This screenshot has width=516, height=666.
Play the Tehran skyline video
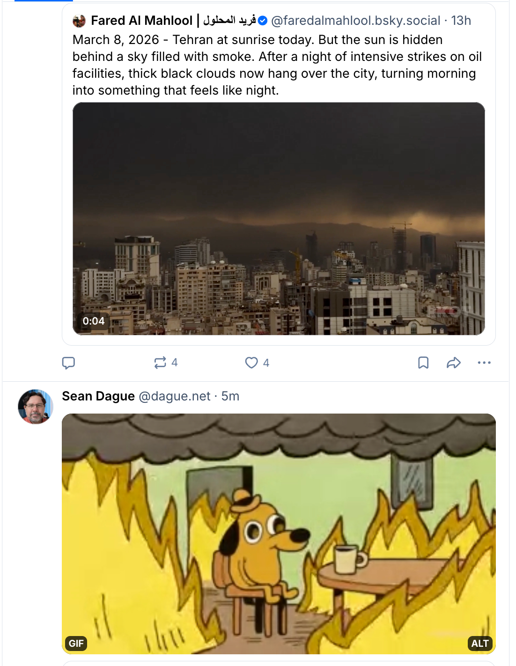coord(279,218)
